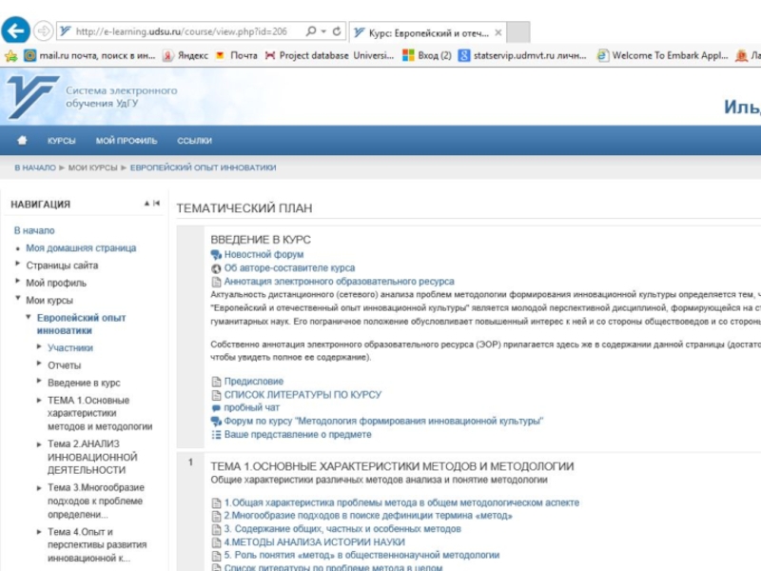Open Ваше представление о предмете

(298, 435)
